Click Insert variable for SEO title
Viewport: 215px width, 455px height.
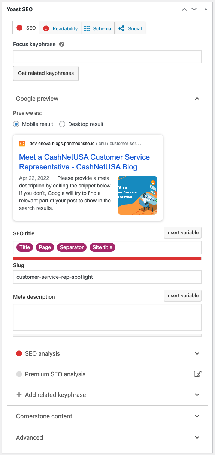tap(182, 233)
